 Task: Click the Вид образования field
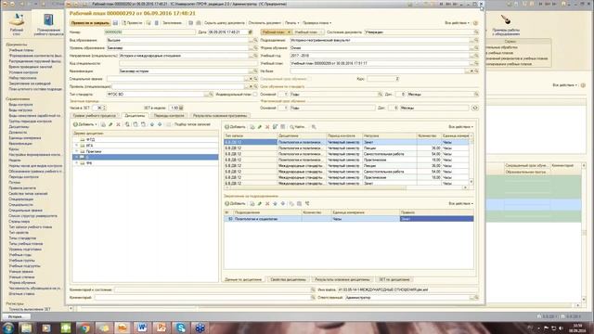pyautogui.click(x=177, y=40)
